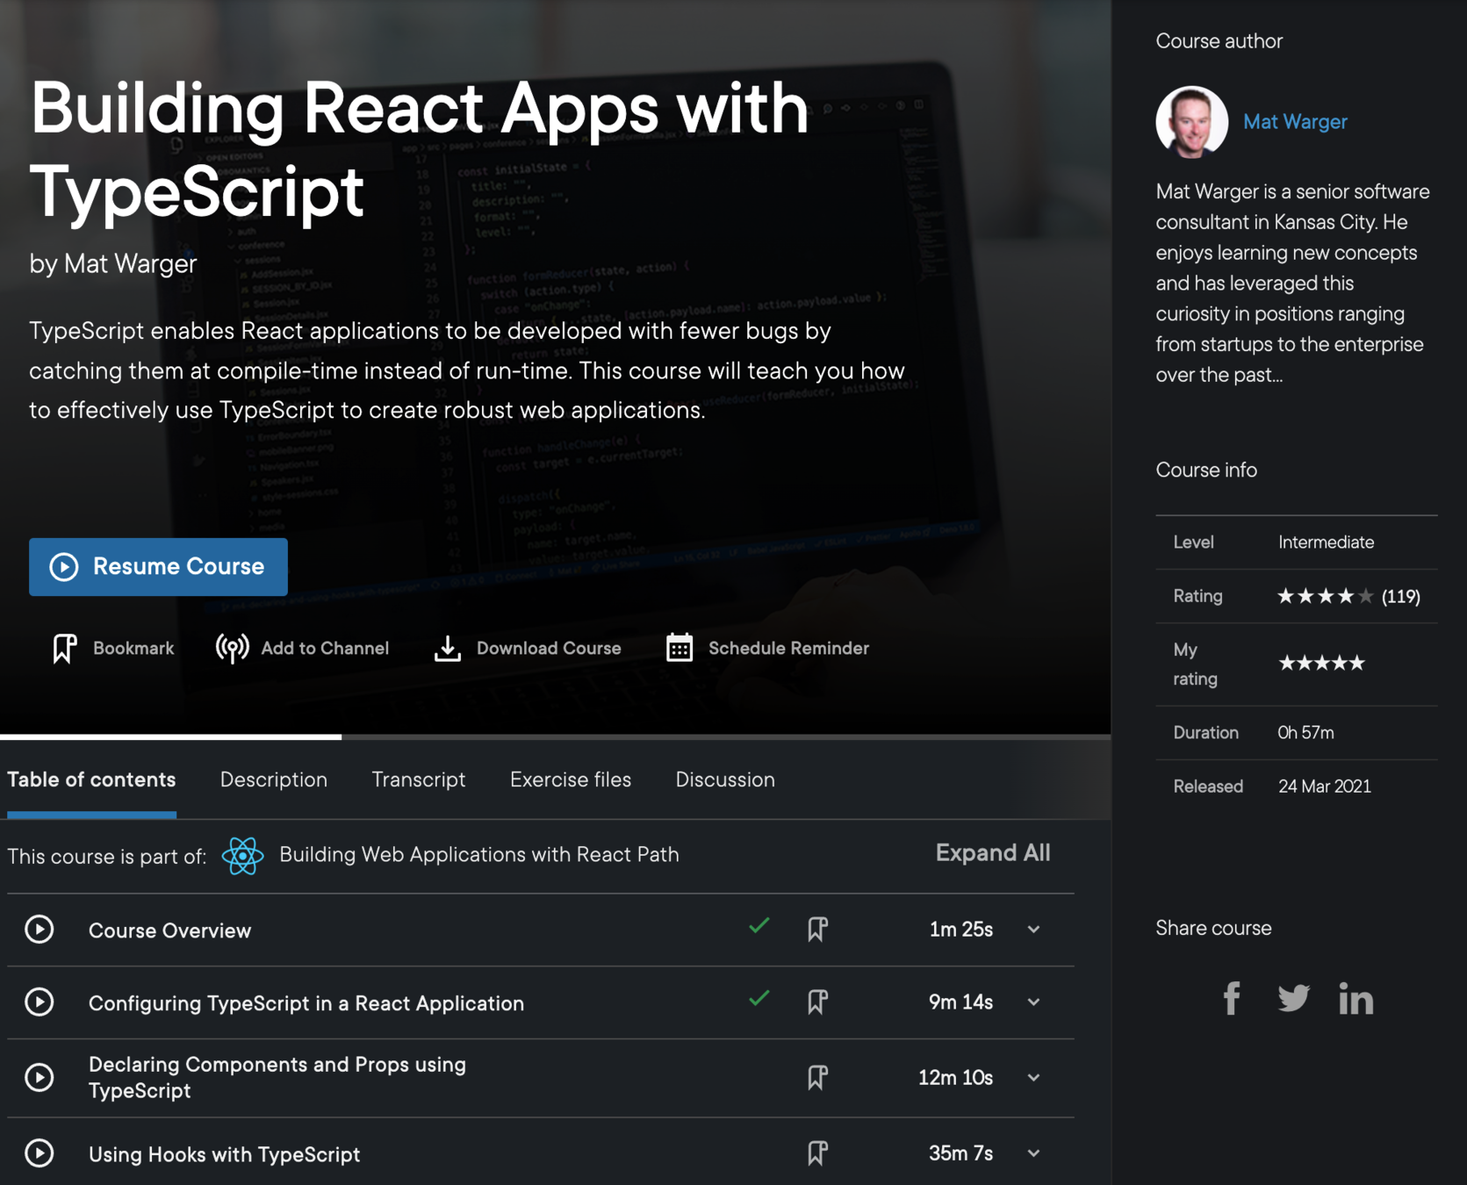Viewport: 1467px width, 1185px height.
Task: Open Mat Warger author profile link
Action: point(1295,122)
